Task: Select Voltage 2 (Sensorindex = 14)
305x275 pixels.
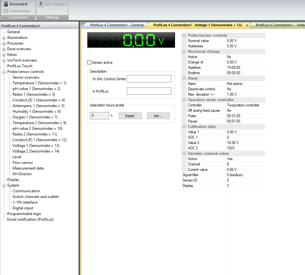Action: (36, 151)
